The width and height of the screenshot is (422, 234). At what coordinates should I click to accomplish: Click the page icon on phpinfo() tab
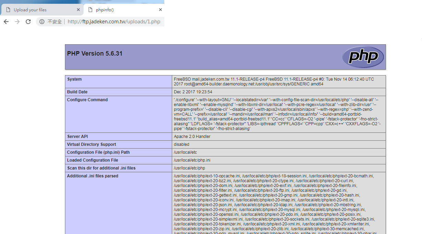[x=90, y=10]
